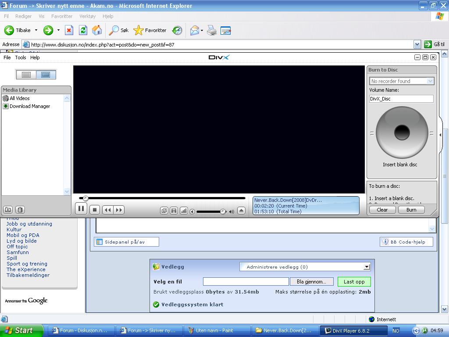Viewport: 449px width, 337px height.
Task: Click the Edit page icon in IE toolbar
Action: (x=226, y=30)
